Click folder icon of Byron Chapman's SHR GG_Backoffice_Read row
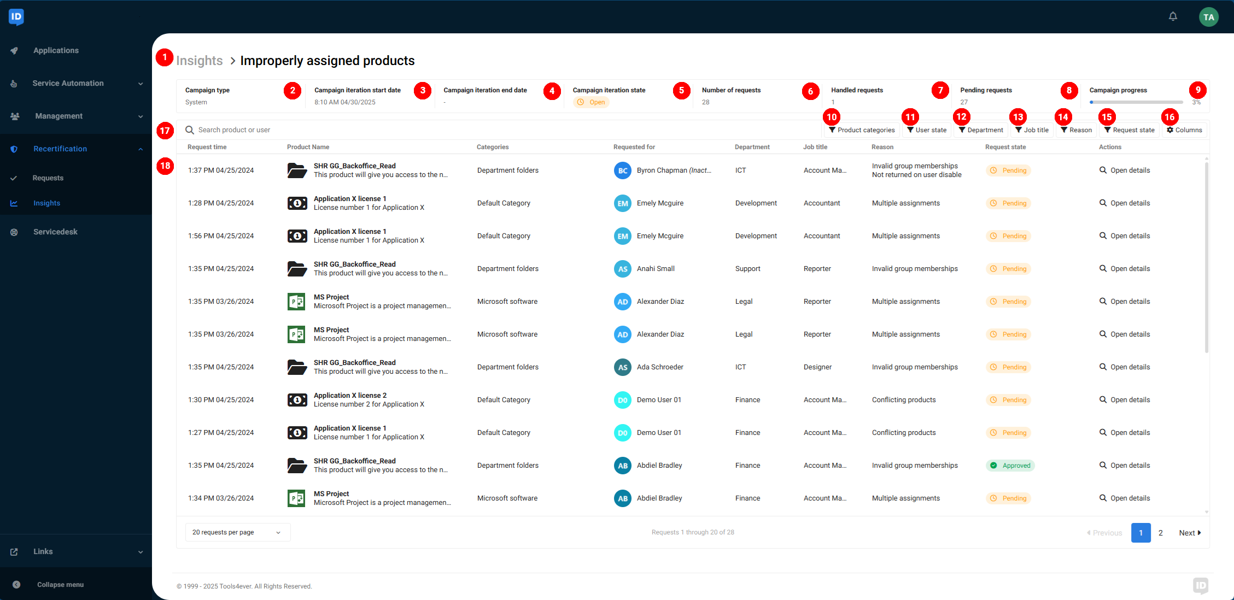 297,170
